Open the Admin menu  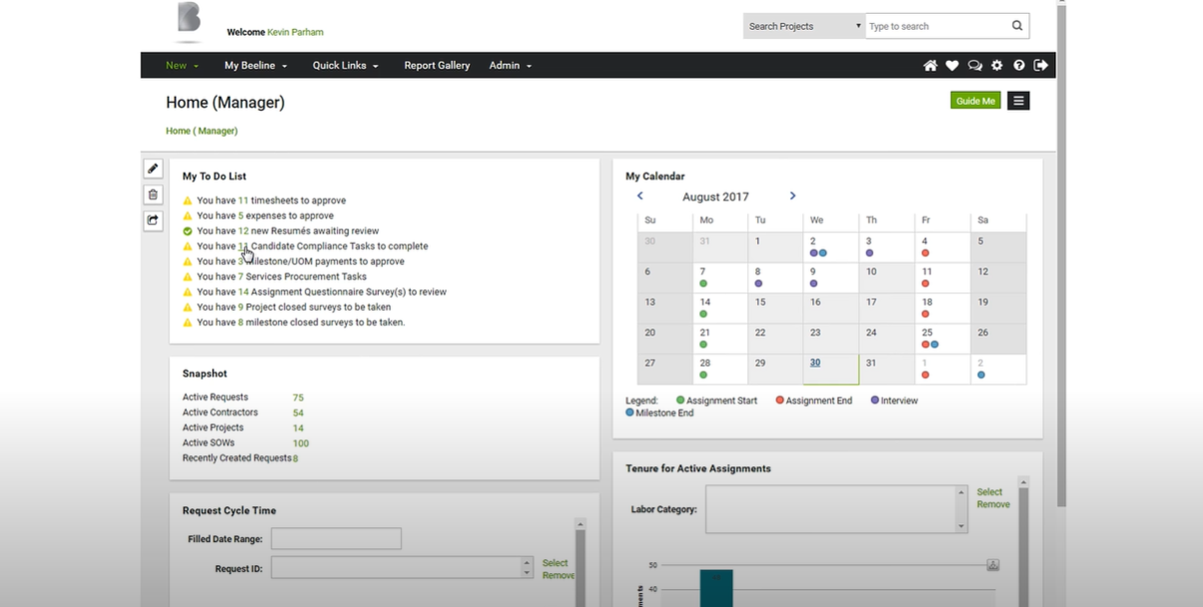[510, 66]
